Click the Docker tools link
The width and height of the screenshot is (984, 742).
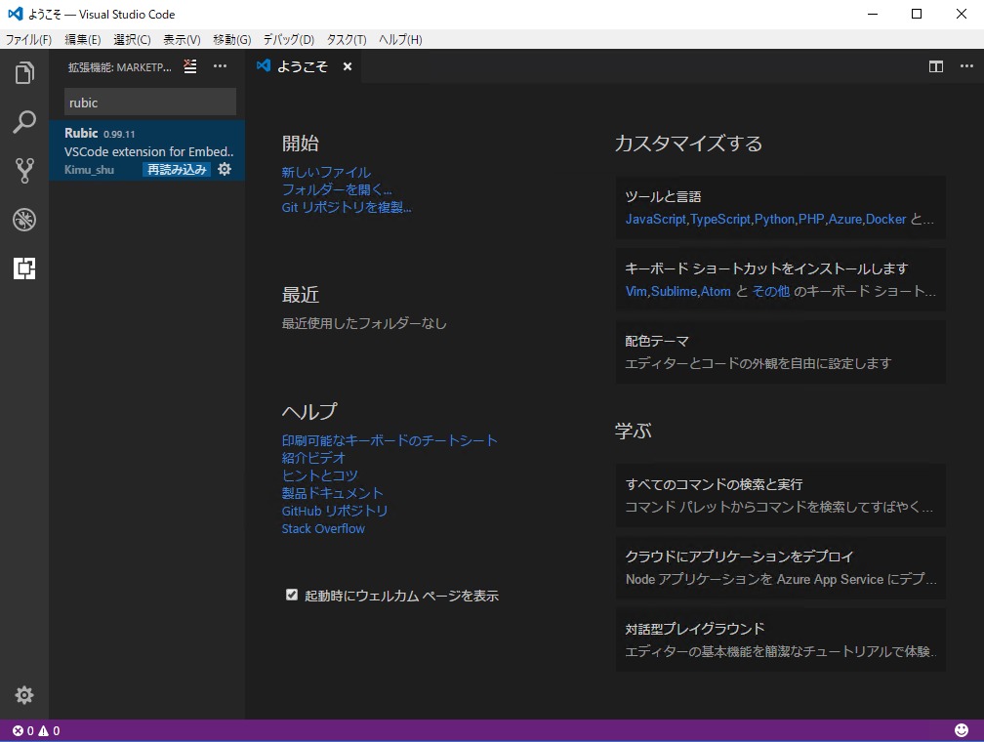885,219
